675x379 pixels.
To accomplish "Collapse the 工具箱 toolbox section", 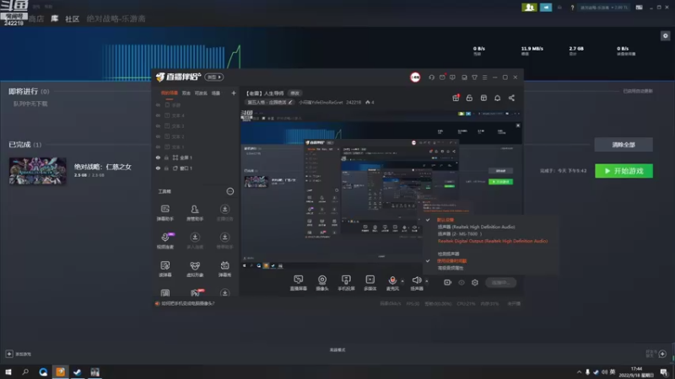I will pos(230,191).
